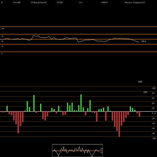157x157 pixels.
Task: Click the 'MR' panel title label
Action: [x=140, y=82]
